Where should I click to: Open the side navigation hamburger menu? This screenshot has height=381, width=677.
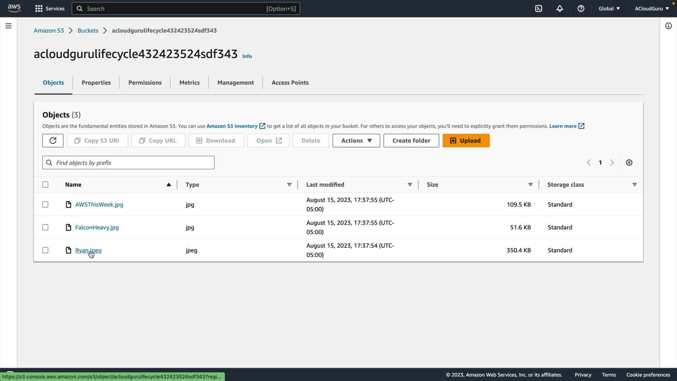[8, 26]
